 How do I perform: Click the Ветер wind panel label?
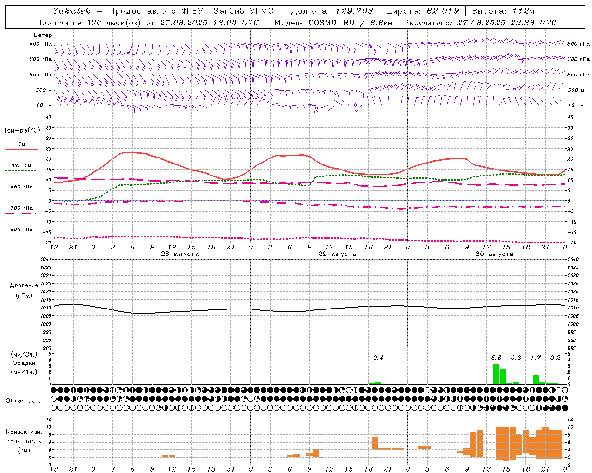[x=43, y=35]
